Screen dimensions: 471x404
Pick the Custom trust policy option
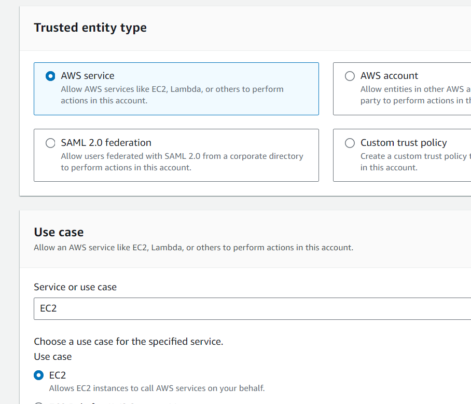pos(350,143)
